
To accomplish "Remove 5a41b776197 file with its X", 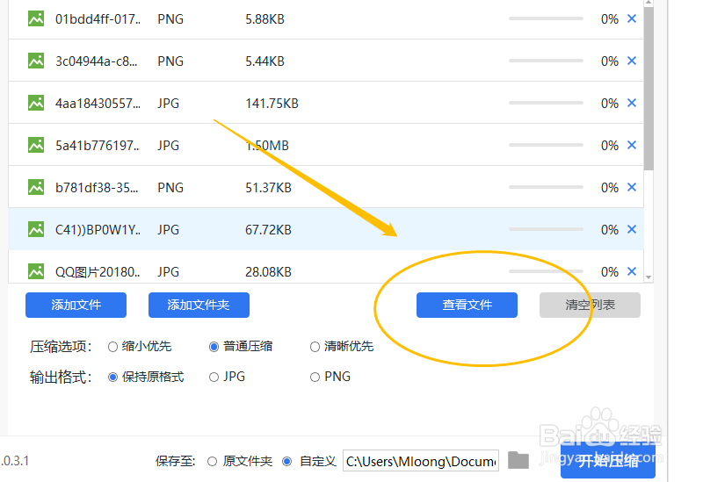I will (x=632, y=145).
